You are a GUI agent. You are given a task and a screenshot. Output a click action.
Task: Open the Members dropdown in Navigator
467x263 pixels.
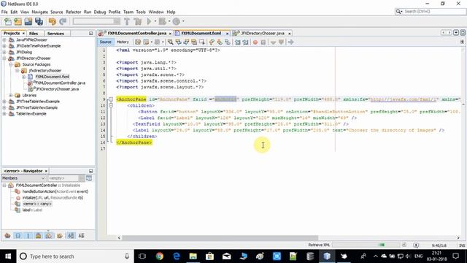[23, 178]
